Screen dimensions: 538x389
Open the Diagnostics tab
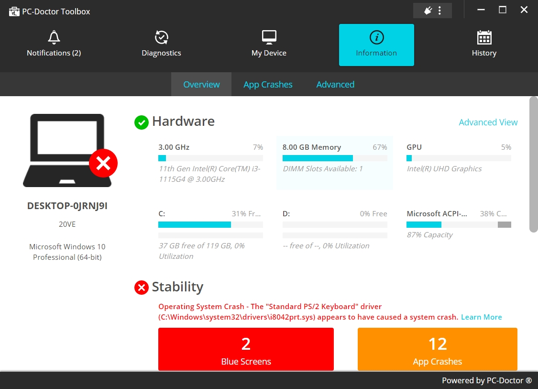tap(161, 45)
